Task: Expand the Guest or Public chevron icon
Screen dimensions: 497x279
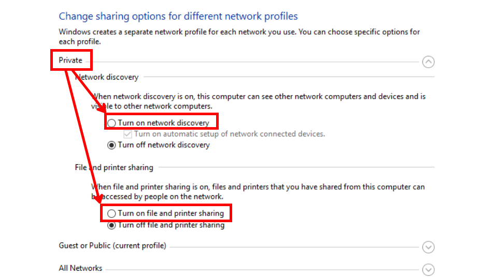Action: coord(428,247)
